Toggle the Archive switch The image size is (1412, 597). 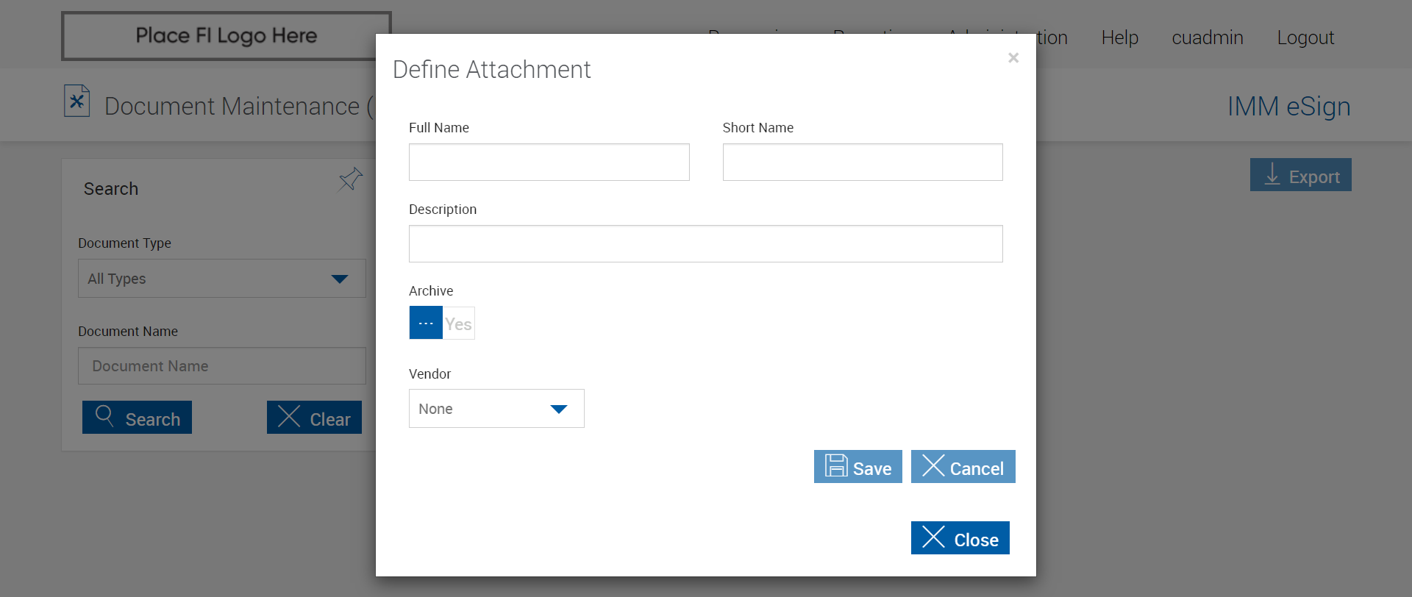coord(442,323)
